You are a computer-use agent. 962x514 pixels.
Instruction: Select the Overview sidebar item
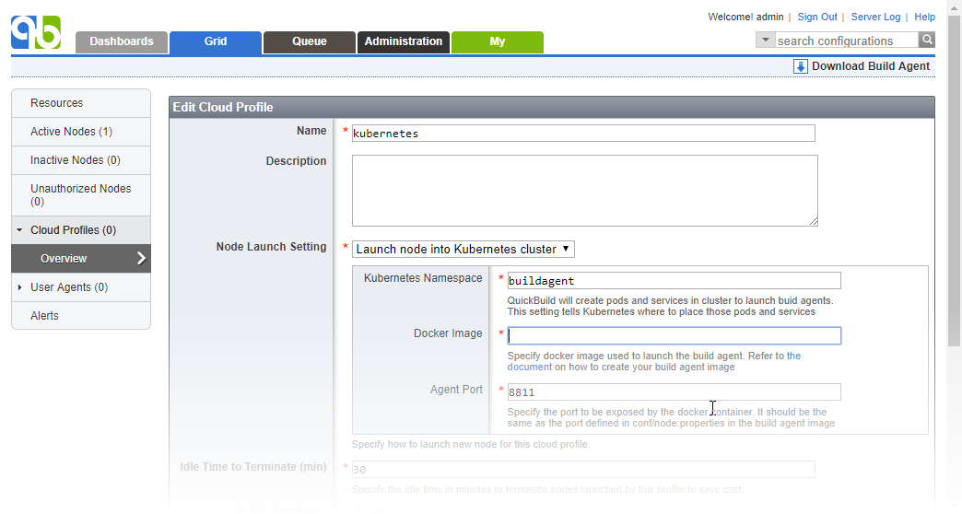pos(81,258)
